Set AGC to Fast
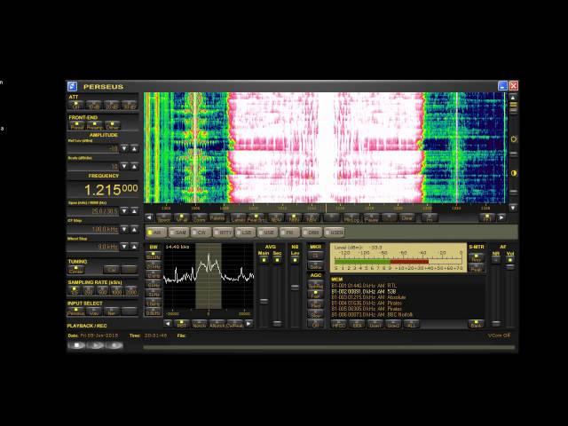This screenshot has width=568, height=426. pyautogui.click(x=316, y=295)
